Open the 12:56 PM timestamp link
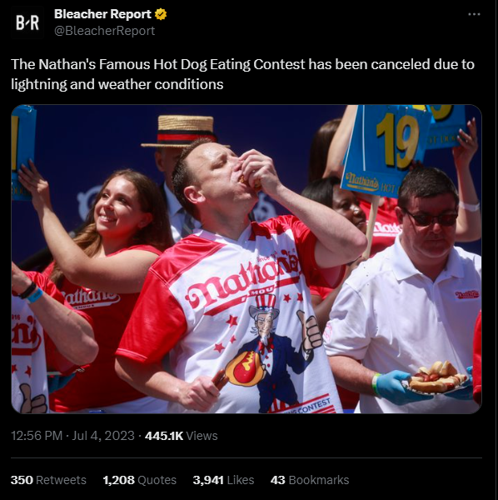 point(37,436)
